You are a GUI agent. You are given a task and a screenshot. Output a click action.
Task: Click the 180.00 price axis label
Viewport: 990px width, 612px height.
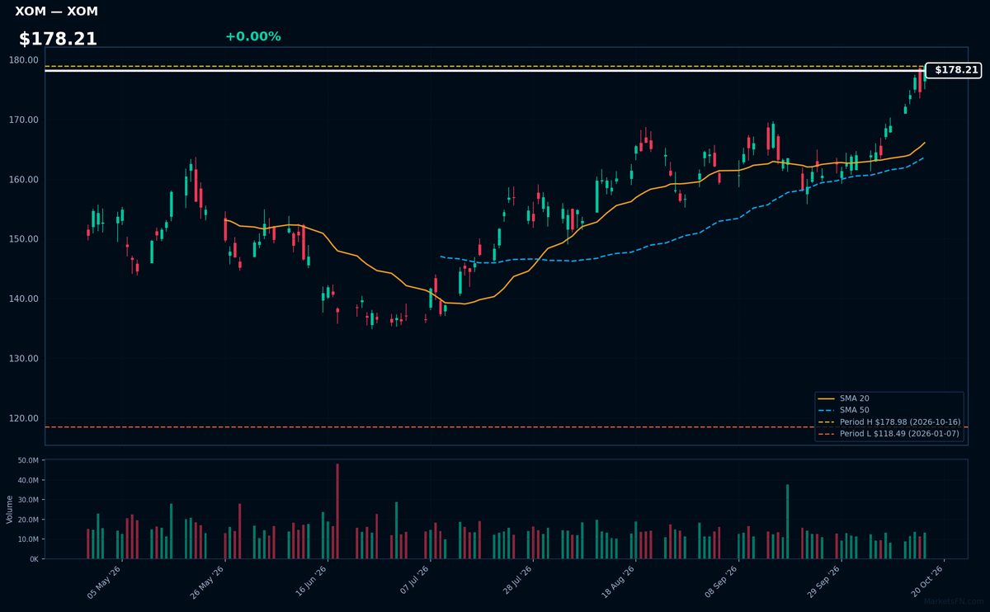pyautogui.click(x=23, y=60)
